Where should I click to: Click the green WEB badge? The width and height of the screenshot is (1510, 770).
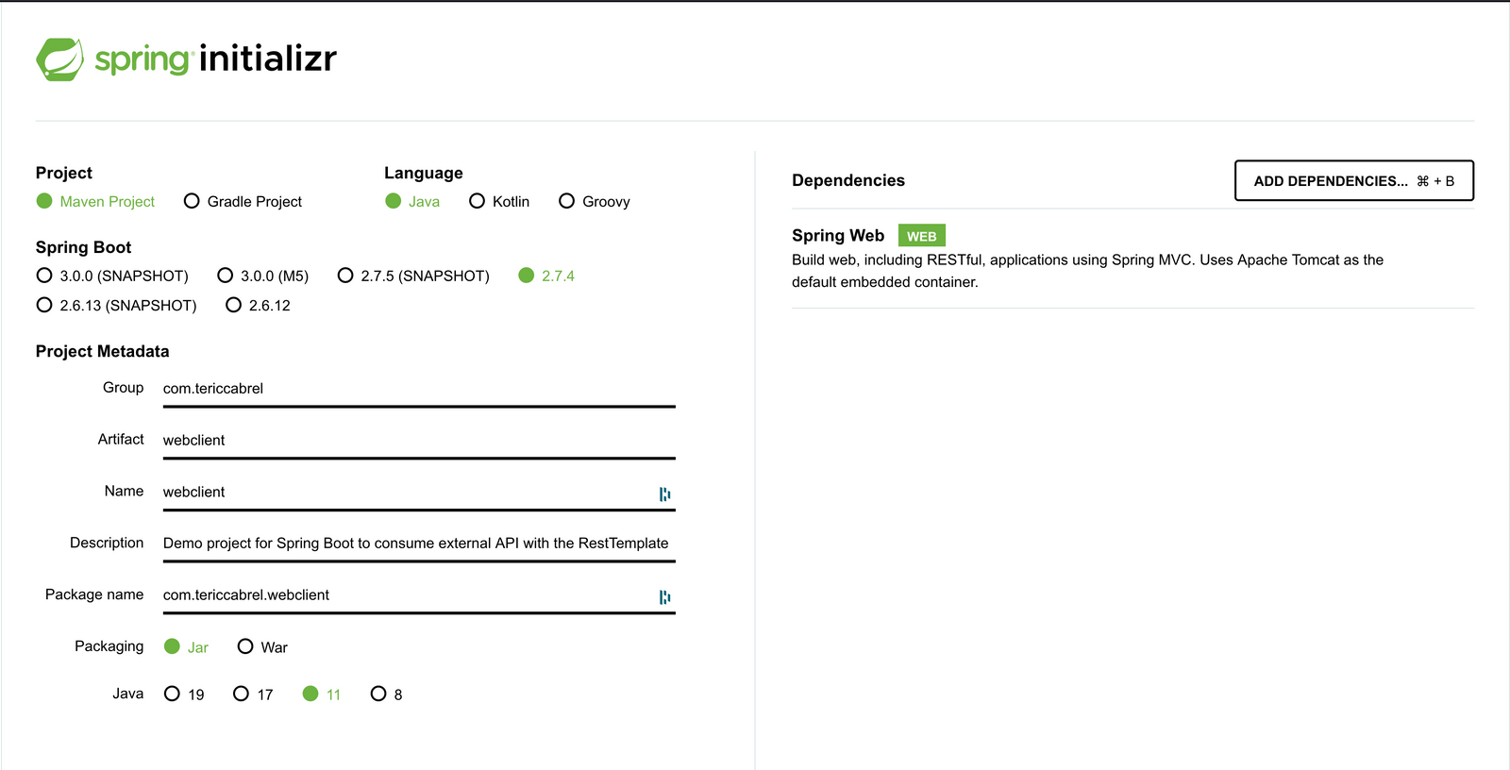pyautogui.click(x=920, y=235)
